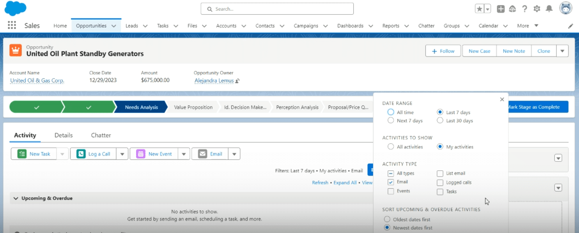
Task: Uncheck the Email activity type
Action: 391,182
